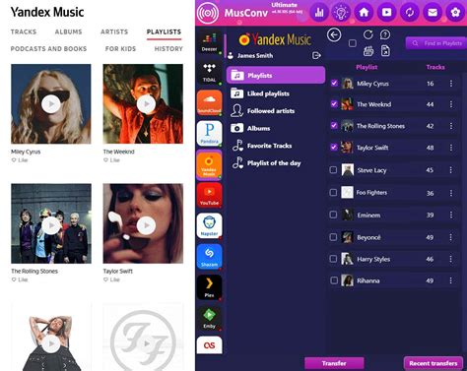Viewport: 467px width, 371px height.
Task: Open options menu for The Weeknd playlist
Action: 451,104
